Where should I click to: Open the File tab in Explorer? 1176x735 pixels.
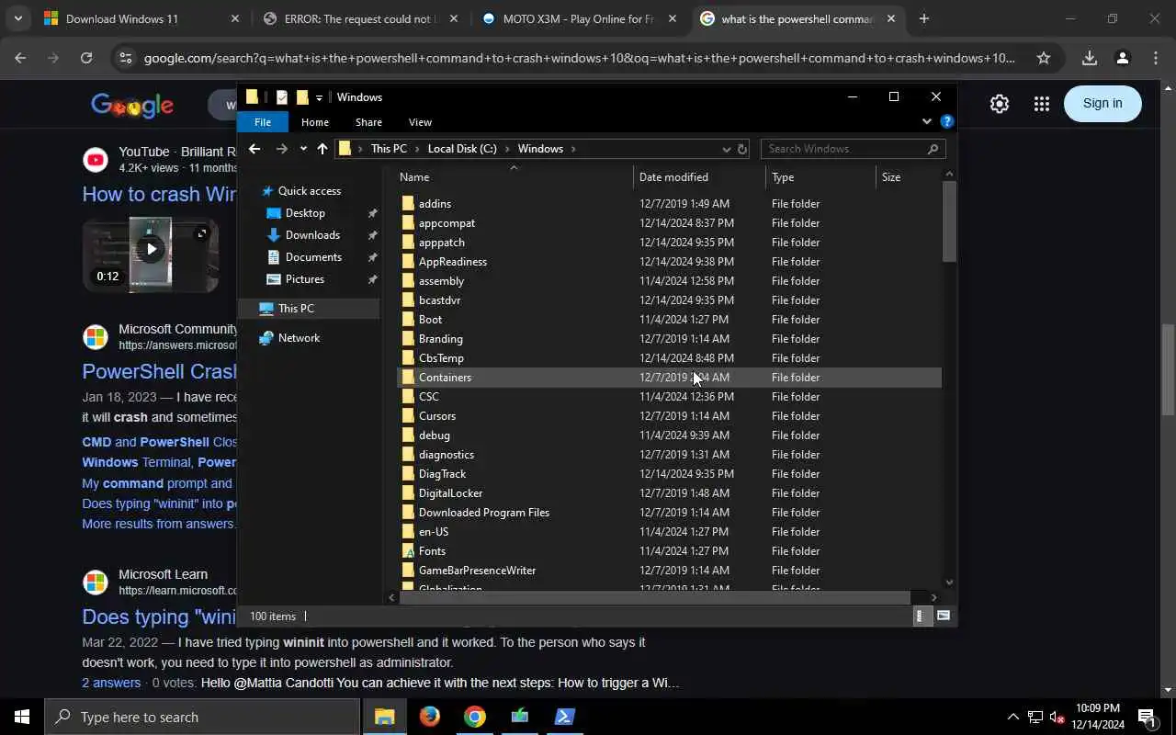point(263,122)
